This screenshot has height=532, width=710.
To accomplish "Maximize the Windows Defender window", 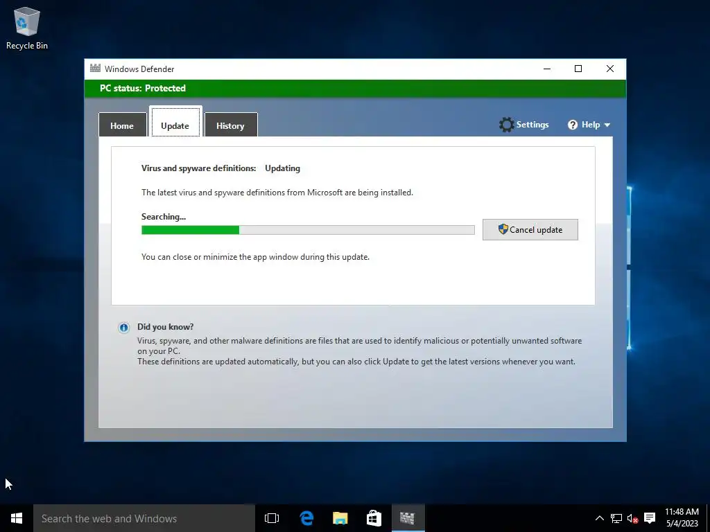I will pyautogui.click(x=578, y=69).
